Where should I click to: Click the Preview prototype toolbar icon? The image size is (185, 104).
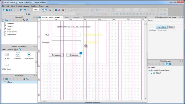[56, 10]
